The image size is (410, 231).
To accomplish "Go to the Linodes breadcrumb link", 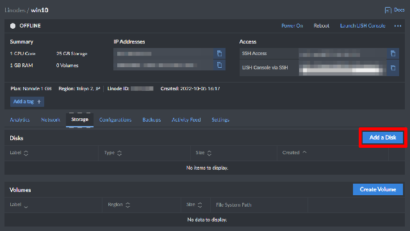I will 15,10.
